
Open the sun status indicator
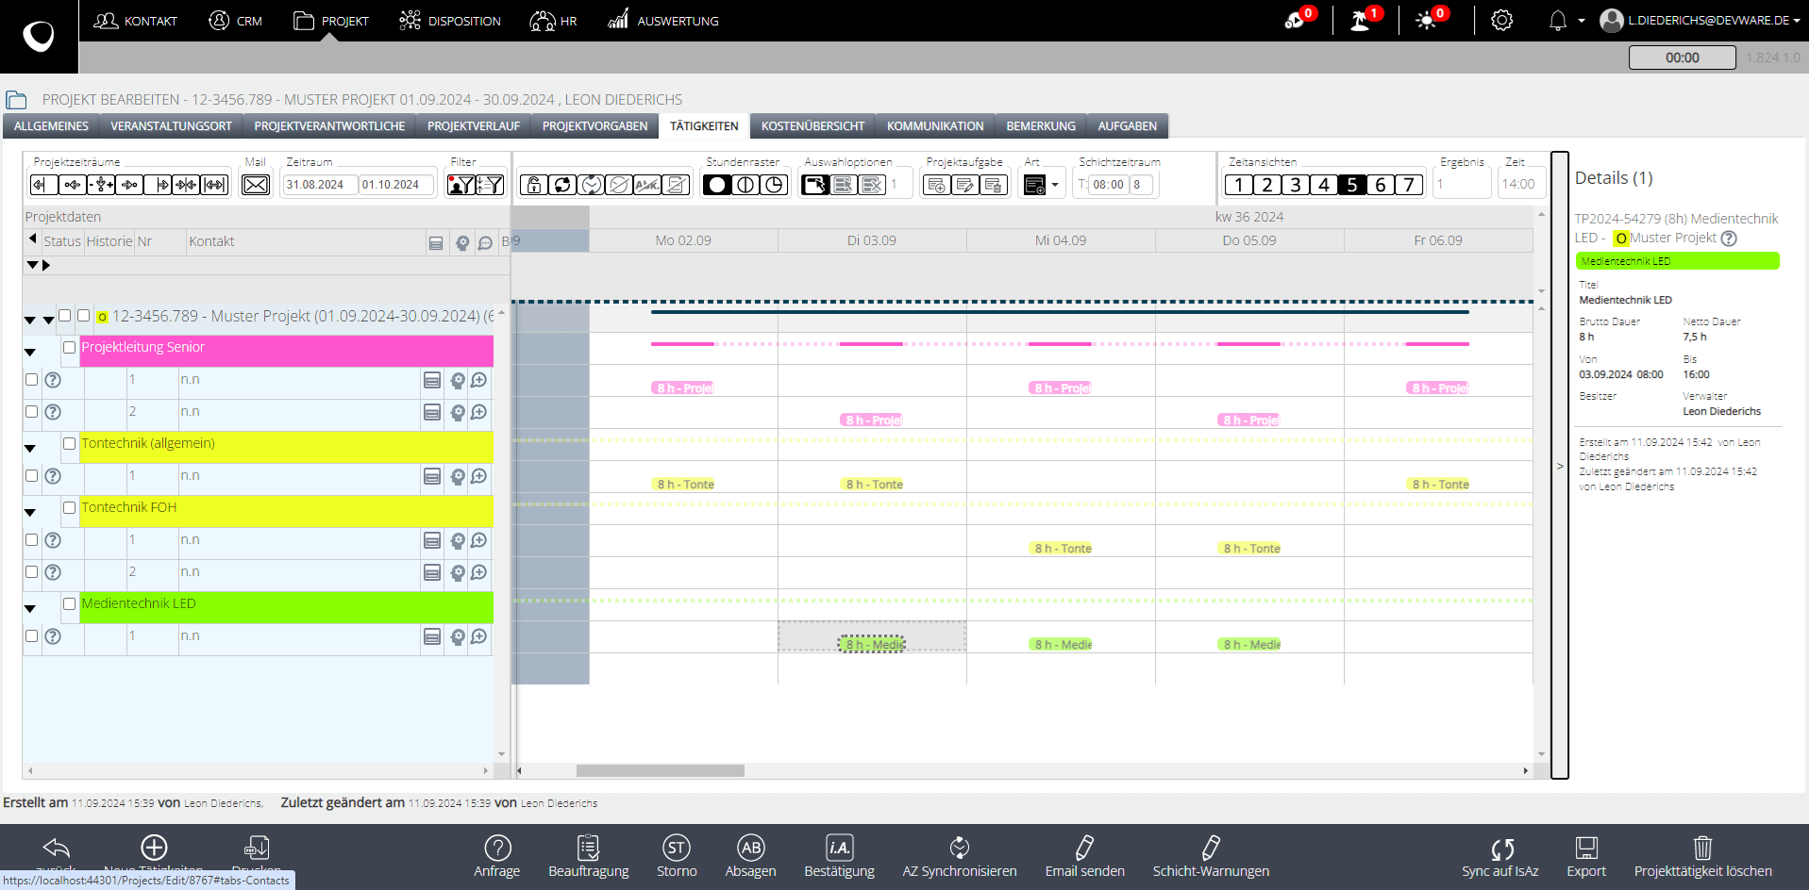(x=1426, y=20)
